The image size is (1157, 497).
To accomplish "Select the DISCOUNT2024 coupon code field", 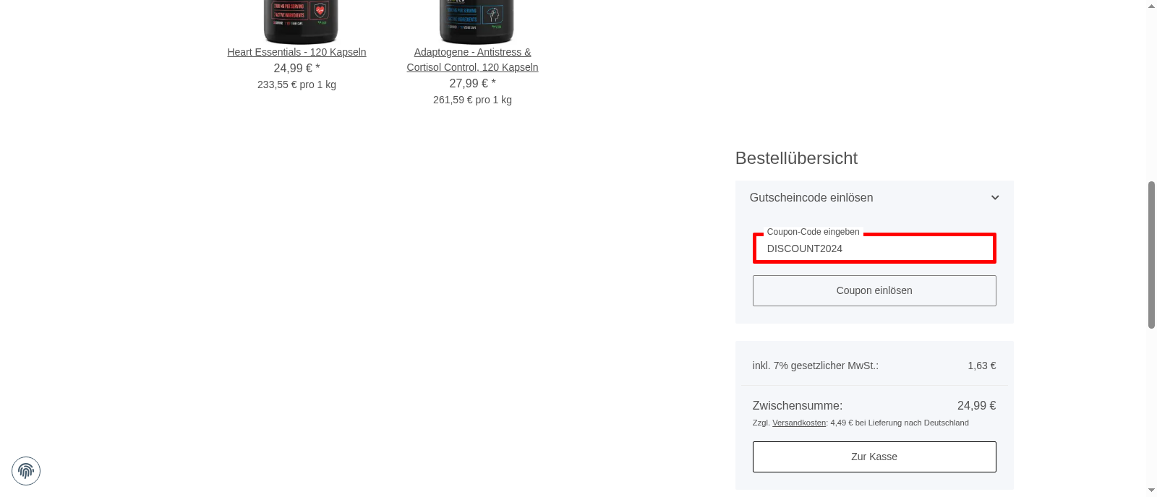I will pos(874,248).
